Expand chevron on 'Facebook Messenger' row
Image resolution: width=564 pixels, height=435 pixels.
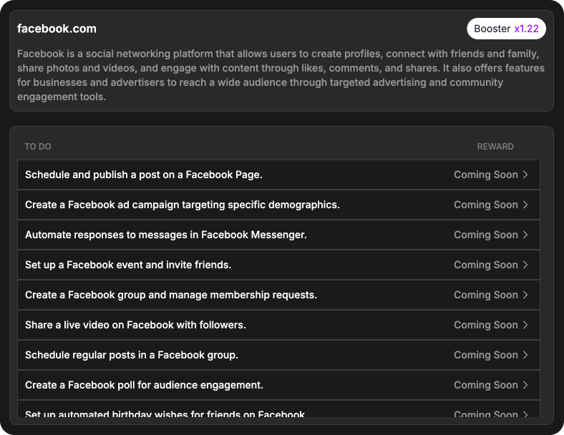(525, 235)
